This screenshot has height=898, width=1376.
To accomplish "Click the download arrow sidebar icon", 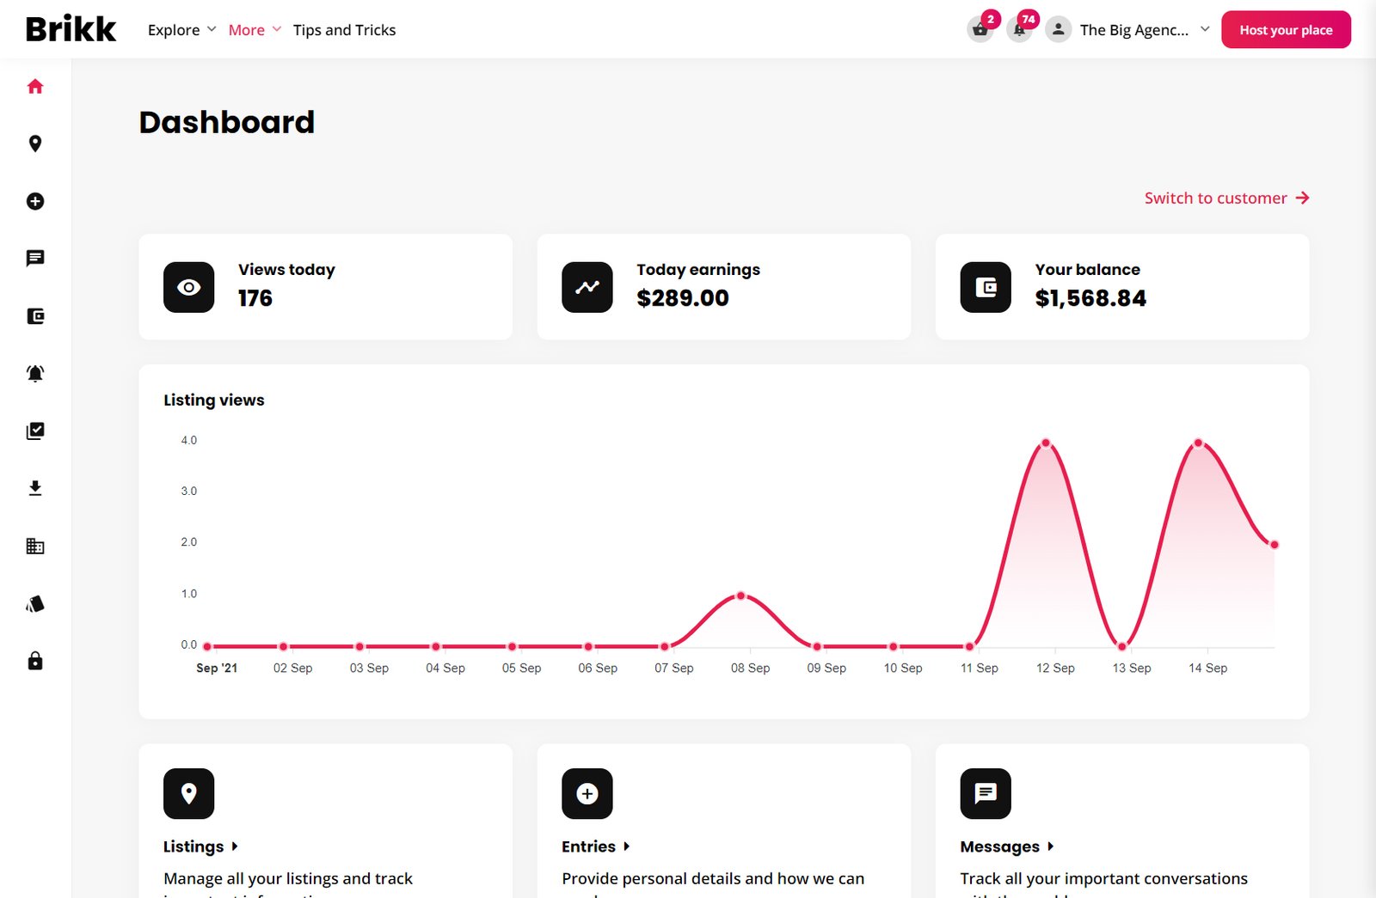I will 35,488.
